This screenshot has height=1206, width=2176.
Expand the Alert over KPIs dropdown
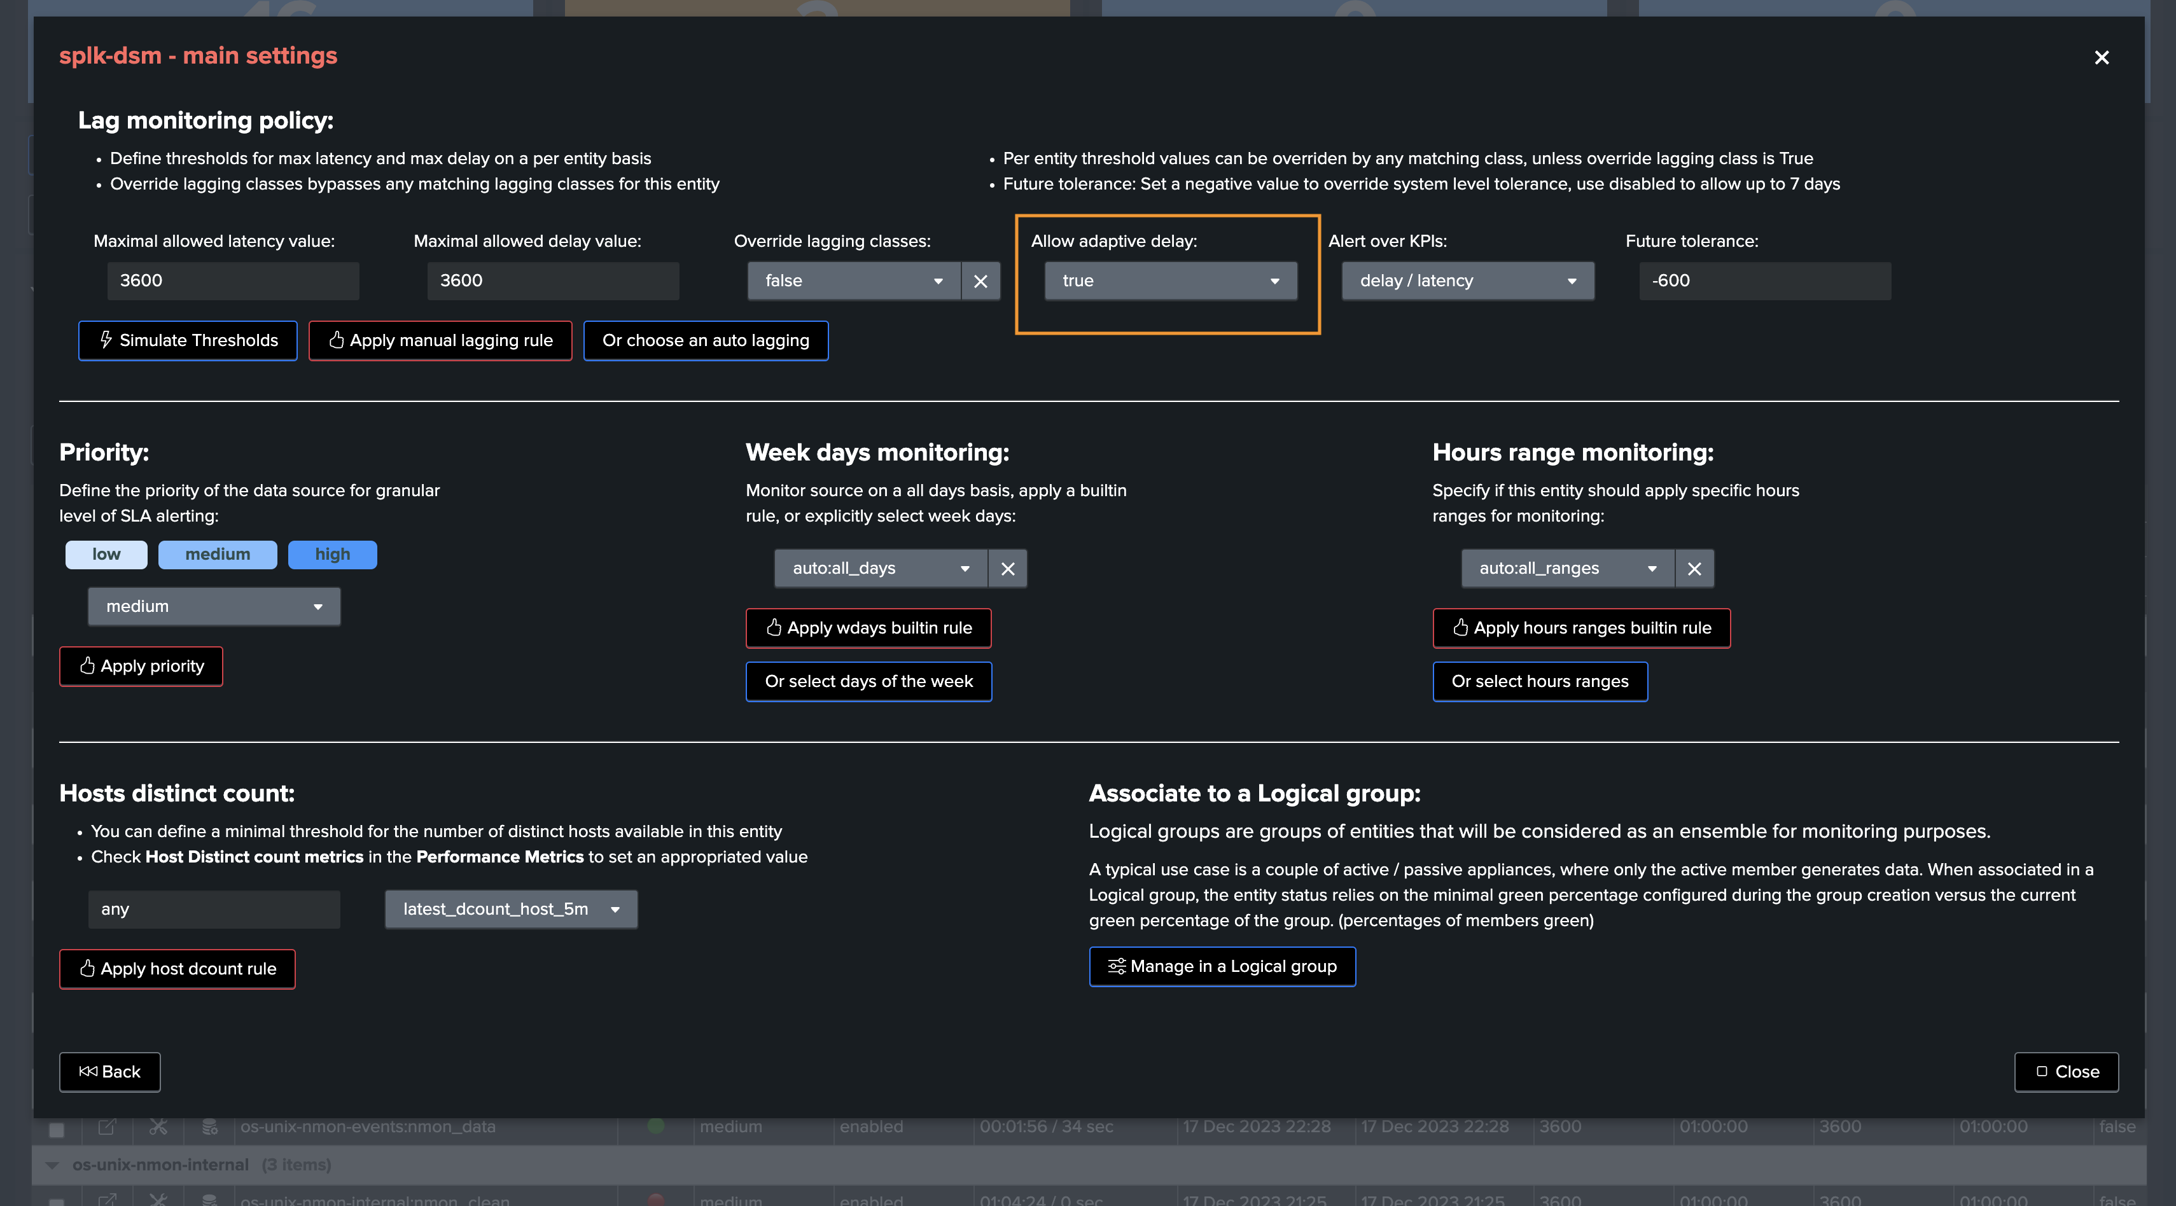click(x=1467, y=281)
